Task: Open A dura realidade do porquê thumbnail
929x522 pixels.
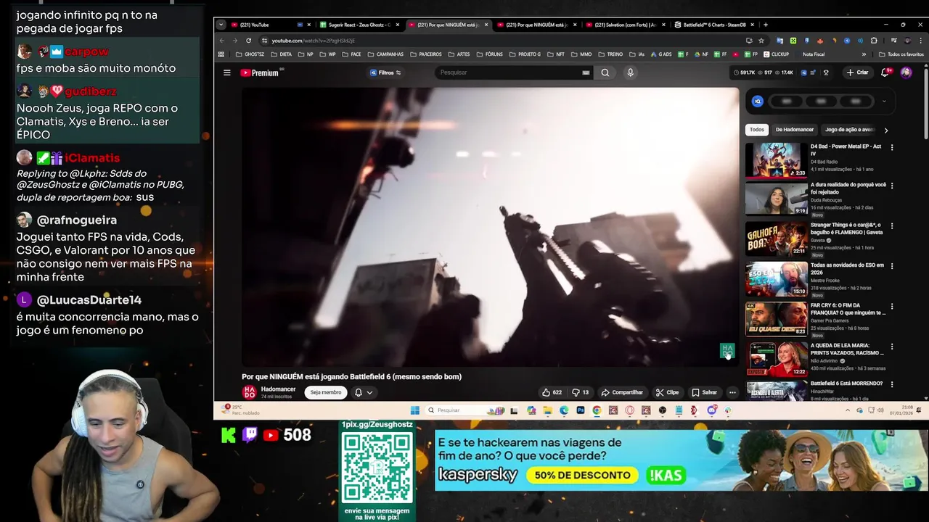Action: pyautogui.click(x=776, y=199)
